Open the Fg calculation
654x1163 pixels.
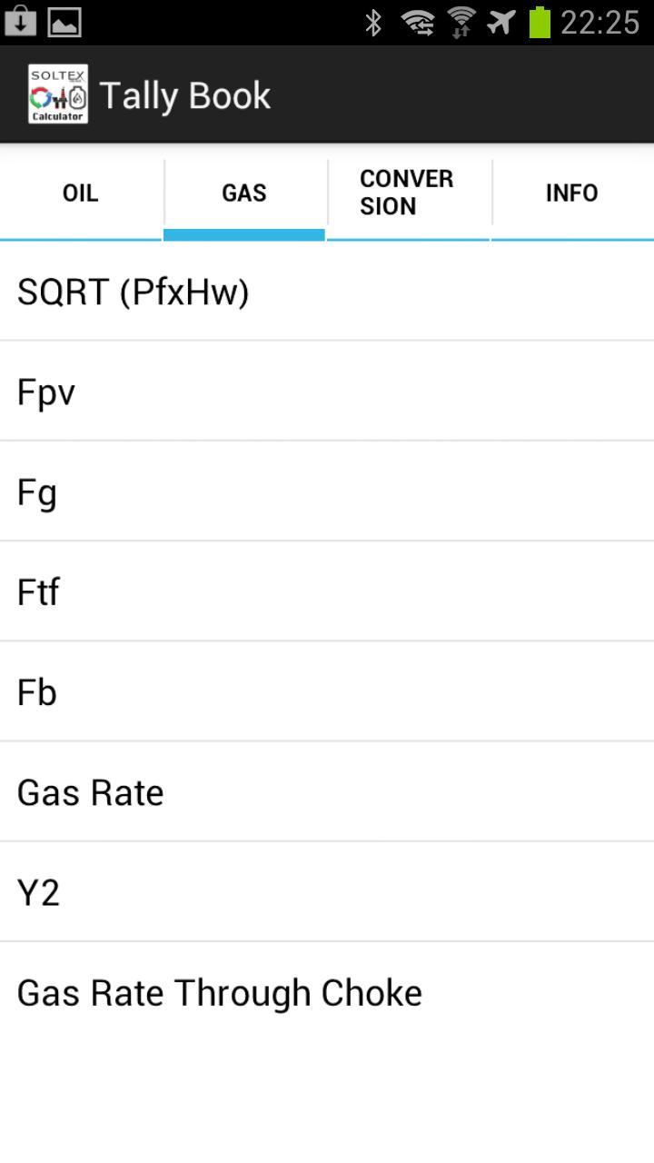click(x=327, y=492)
